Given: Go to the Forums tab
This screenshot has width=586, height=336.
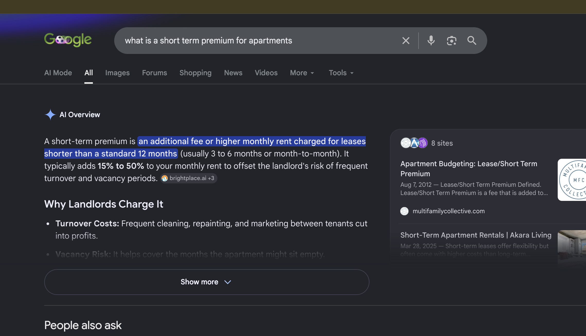Looking at the screenshot, I should pyautogui.click(x=155, y=73).
